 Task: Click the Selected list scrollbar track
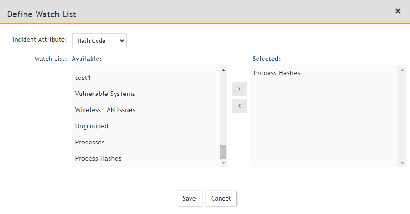(x=403, y=115)
